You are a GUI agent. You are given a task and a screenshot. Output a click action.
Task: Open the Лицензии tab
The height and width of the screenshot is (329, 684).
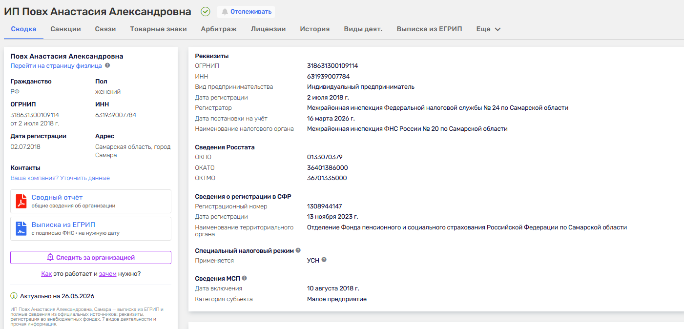click(x=268, y=29)
